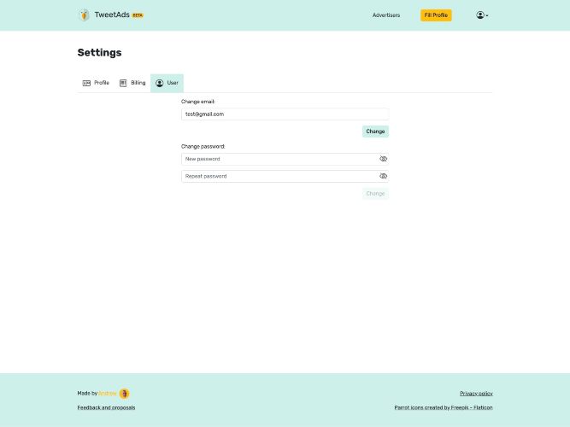Switch to the Profile tab

point(96,83)
